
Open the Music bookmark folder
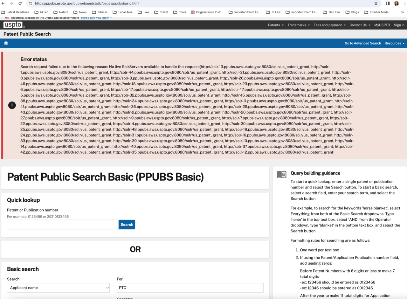click(x=41, y=12)
